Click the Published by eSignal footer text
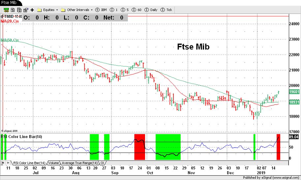This screenshot has height=180, width=301. pyautogui.click(x=271, y=178)
